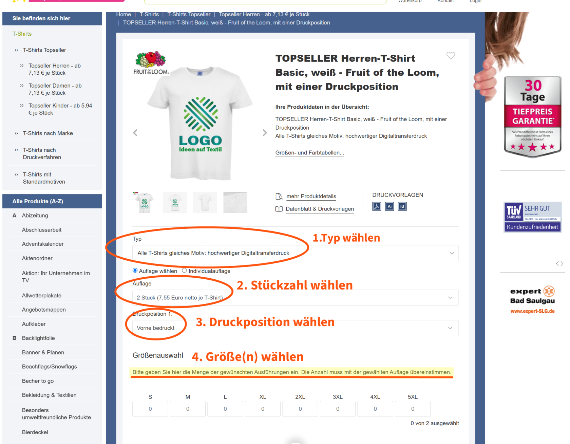Image resolution: width=570 pixels, height=444 pixels.
Task: Open Adventskalender in product list
Action: coord(43,244)
